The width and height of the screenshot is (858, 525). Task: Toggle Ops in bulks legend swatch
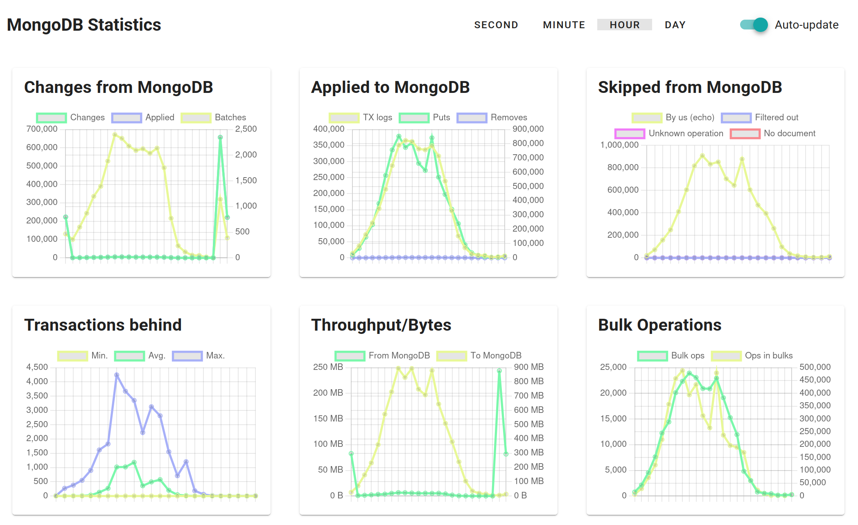tap(726, 356)
